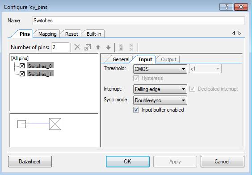Select Switches_1 in the pin tree
252x175 pixels.
click(40, 74)
